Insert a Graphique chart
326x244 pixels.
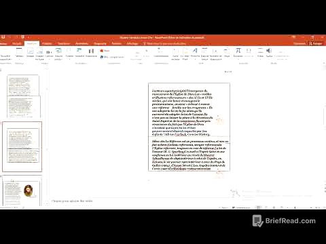tap(91, 53)
